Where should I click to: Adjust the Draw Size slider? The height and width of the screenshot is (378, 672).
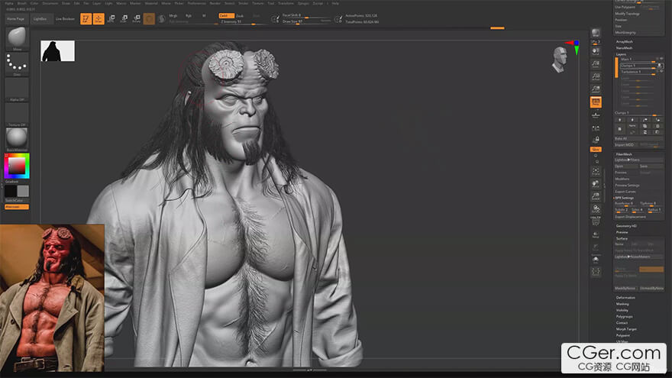pos(306,21)
